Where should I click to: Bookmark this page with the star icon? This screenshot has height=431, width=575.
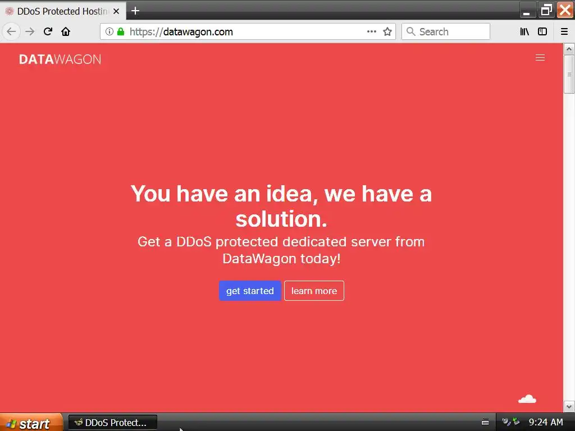tap(387, 31)
